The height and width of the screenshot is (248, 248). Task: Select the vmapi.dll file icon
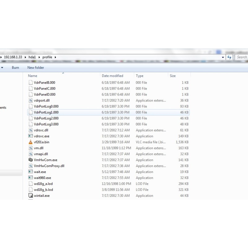(x=30, y=154)
